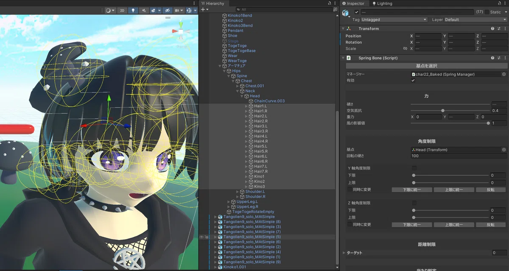Click the Position X field
Viewport: 509px width, 271px height.
click(428, 36)
